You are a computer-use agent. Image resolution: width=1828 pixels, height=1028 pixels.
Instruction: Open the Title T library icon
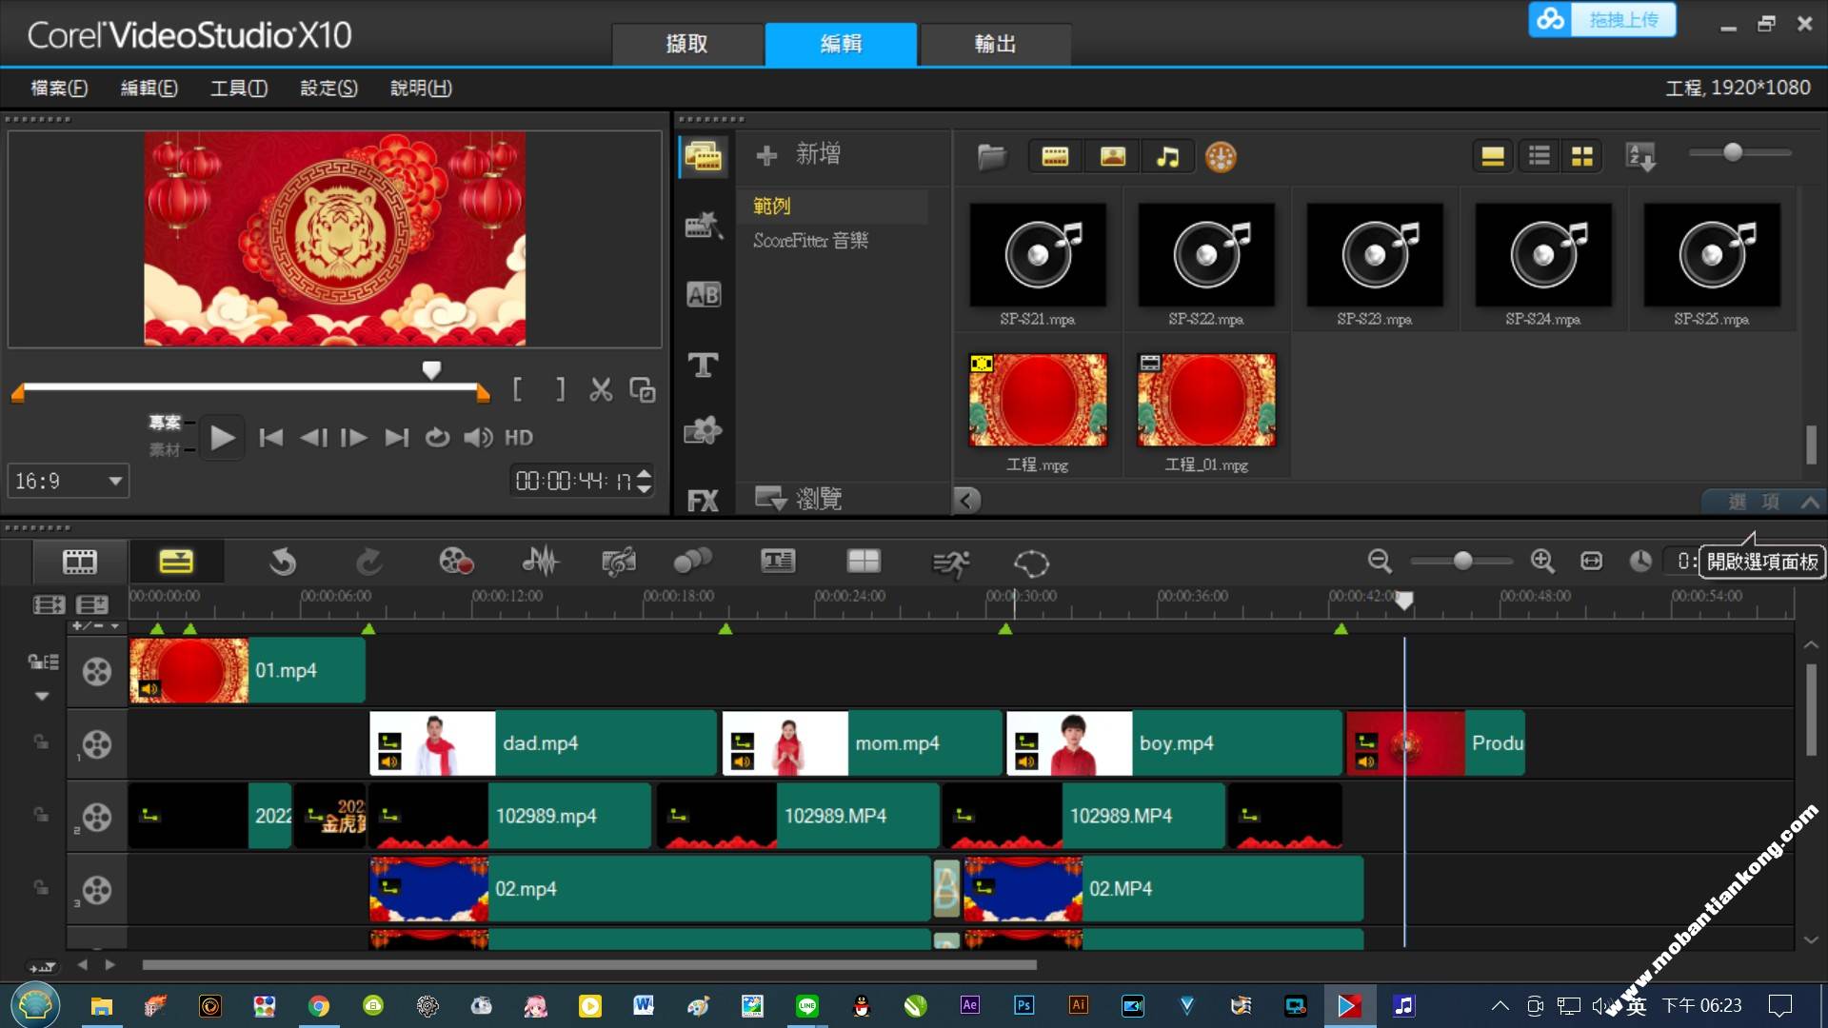tap(704, 364)
